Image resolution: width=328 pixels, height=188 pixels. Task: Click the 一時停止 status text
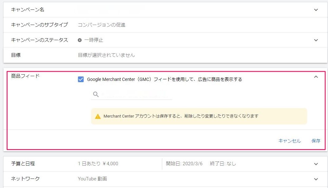[x=94, y=40]
